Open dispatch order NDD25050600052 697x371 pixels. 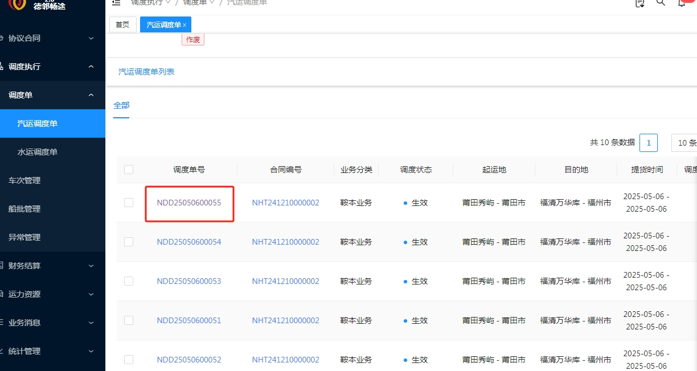(189, 360)
